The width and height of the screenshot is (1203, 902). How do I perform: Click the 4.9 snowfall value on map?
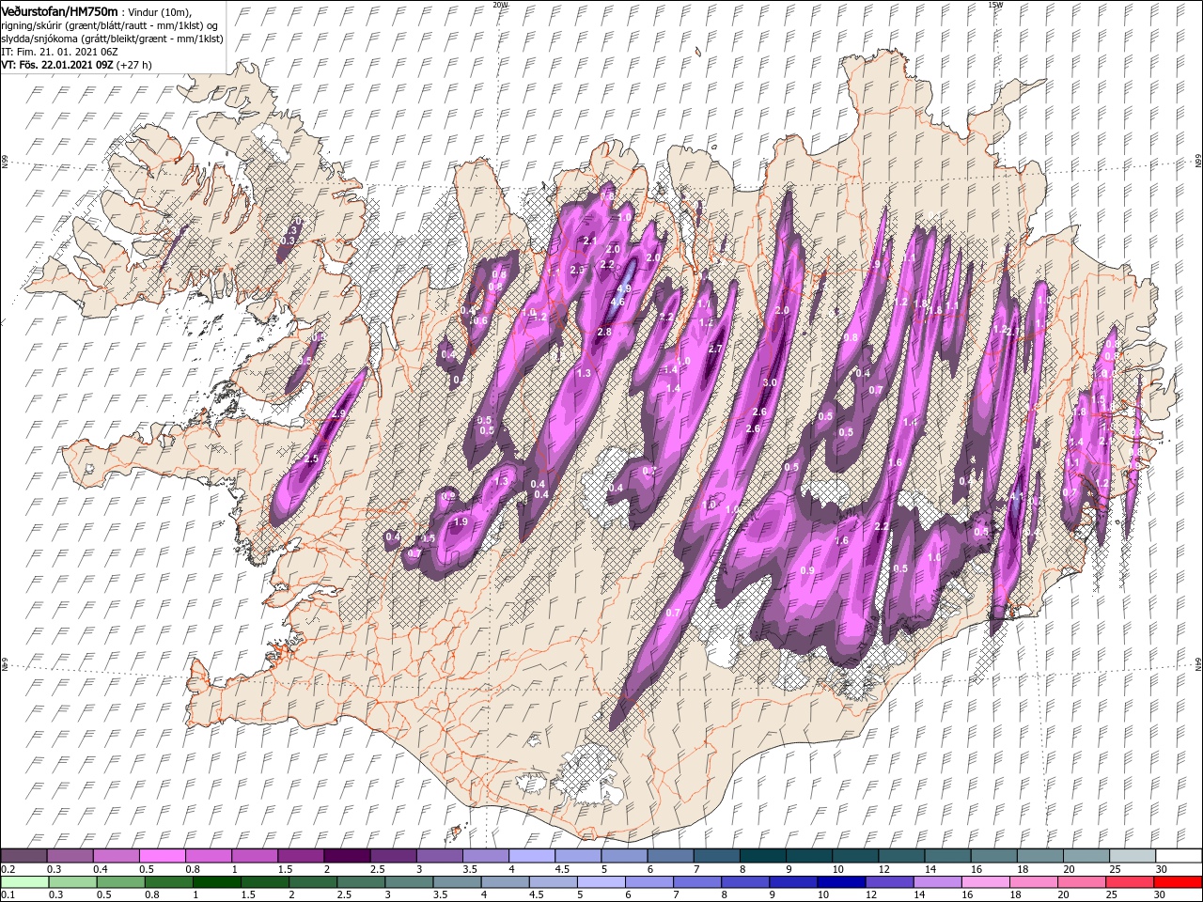pyautogui.click(x=625, y=288)
